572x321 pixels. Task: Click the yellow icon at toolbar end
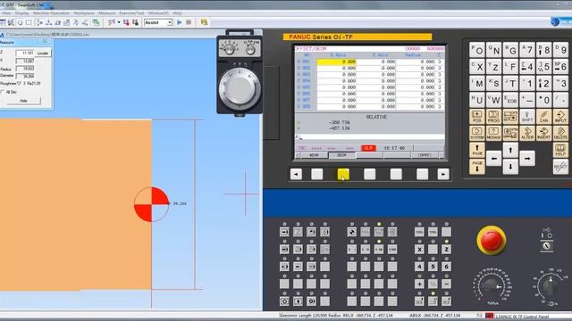click(204, 22)
